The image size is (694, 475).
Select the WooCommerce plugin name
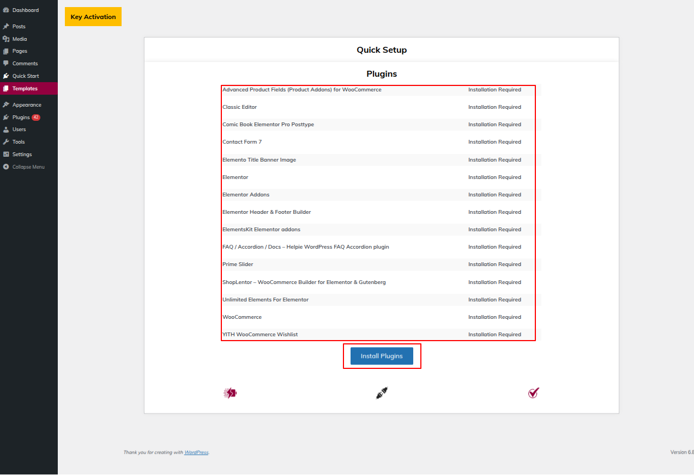point(242,317)
